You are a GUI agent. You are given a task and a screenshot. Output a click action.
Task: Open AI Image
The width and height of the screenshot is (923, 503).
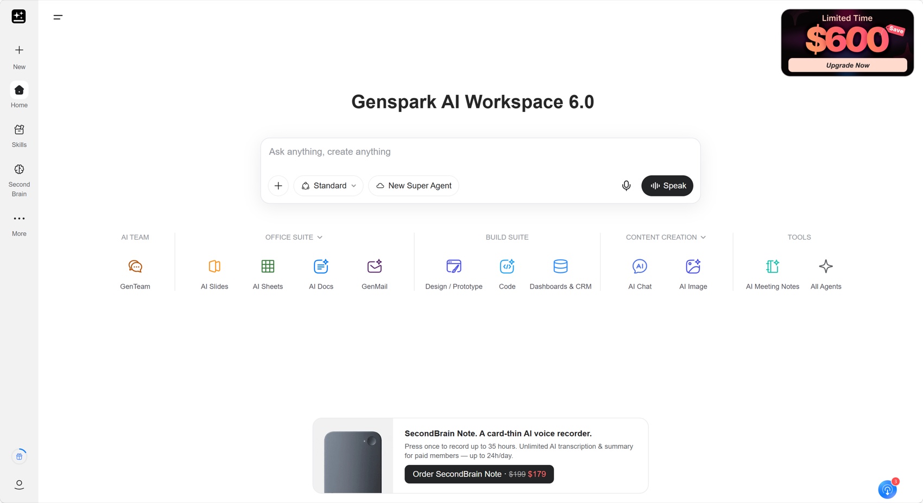(693, 275)
